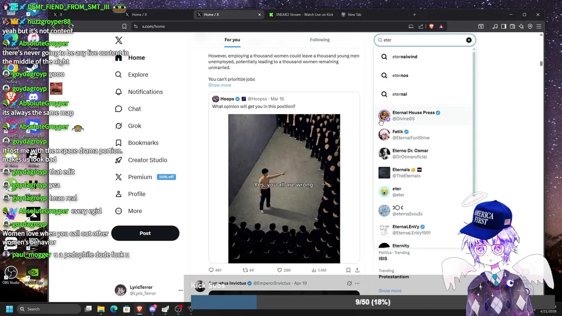Reply to the tweet with 461 replies

(215, 270)
